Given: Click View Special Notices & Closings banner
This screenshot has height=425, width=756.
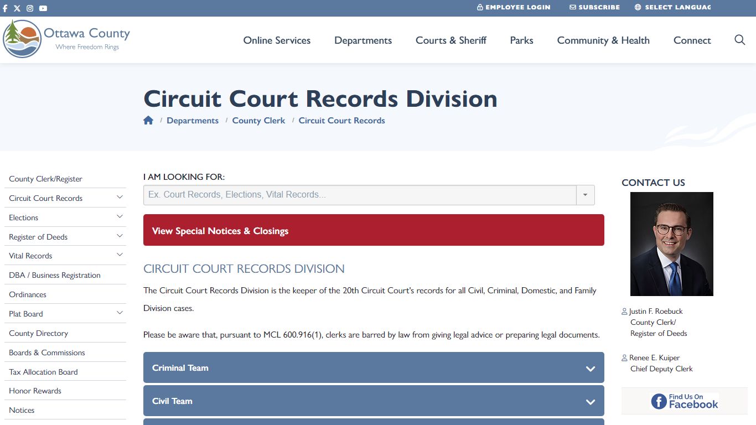Looking at the screenshot, I should pyautogui.click(x=374, y=230).
